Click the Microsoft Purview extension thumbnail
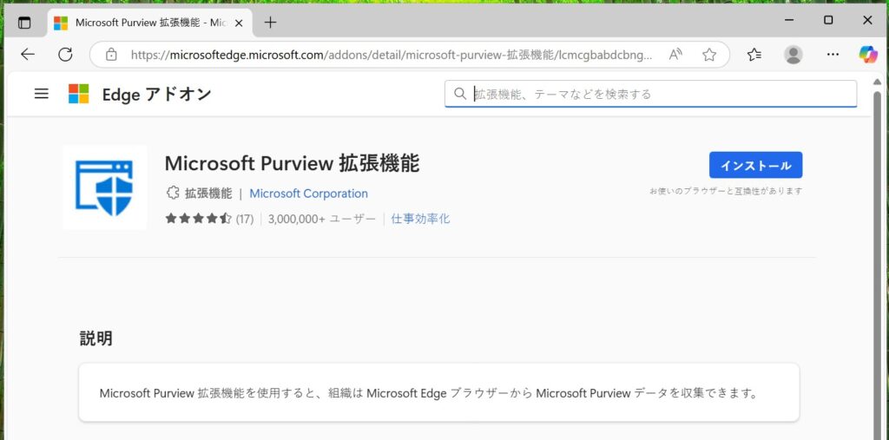This screenshot has height=440, width=889. [x=104, y=187]
